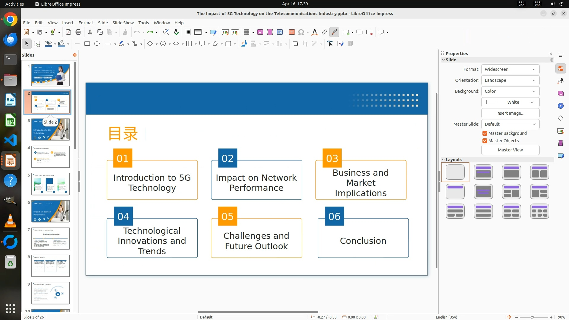Screen dimensions: 569x320
Task: Click the Start from First Slide icon
Action: (225, 32)
